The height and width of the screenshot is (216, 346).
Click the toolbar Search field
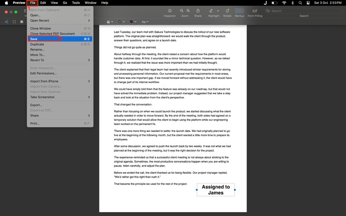(x=304, y=11)
